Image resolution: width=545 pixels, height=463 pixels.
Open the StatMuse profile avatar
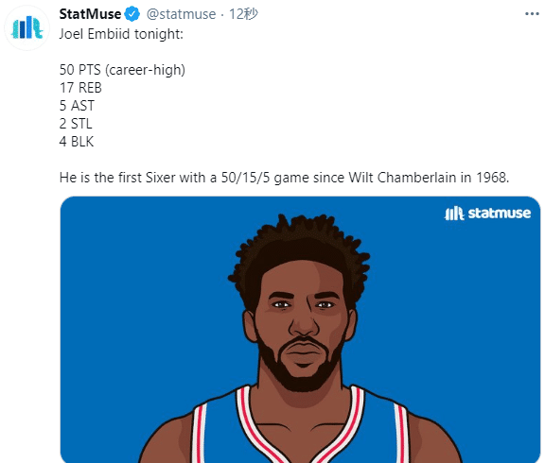tap(26, 27)
